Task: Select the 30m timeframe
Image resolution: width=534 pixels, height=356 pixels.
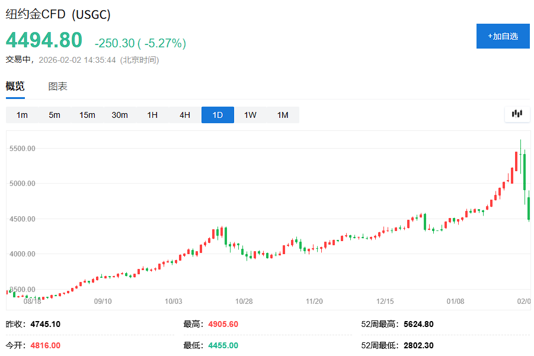Action: [x=120, y=115]
